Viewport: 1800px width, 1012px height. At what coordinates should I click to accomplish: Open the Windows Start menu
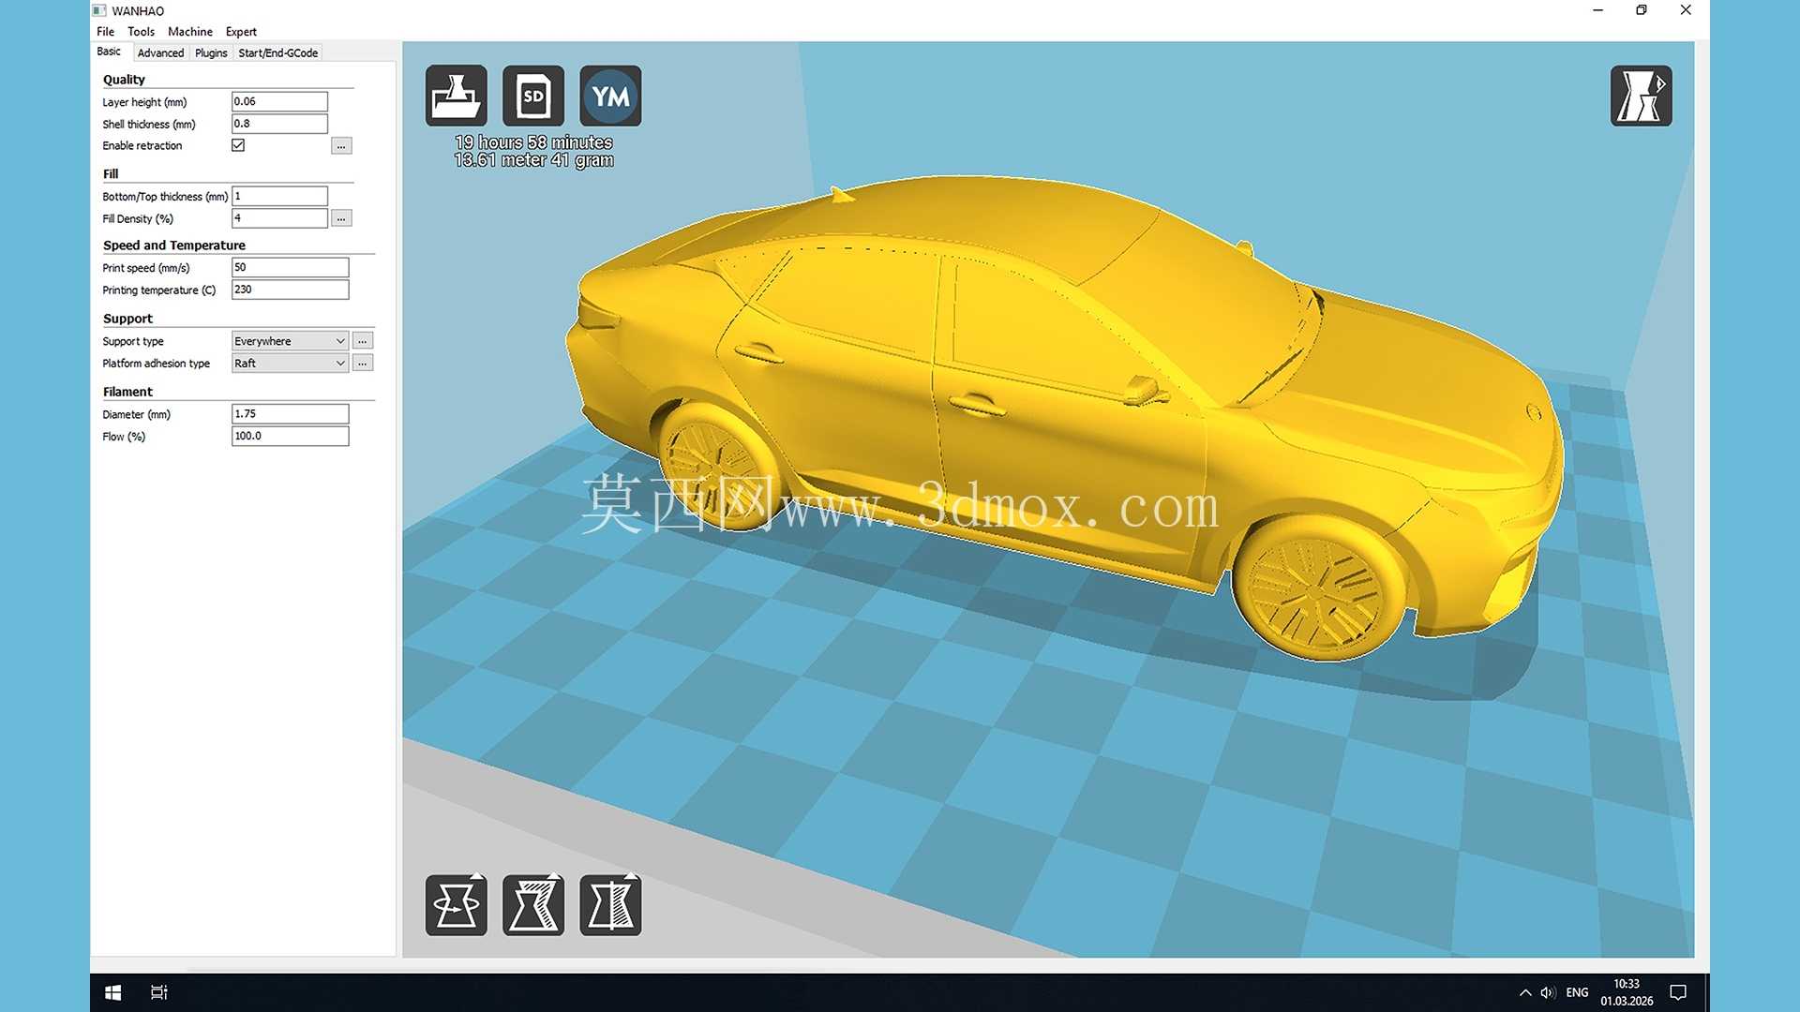[x=112, y=992]
